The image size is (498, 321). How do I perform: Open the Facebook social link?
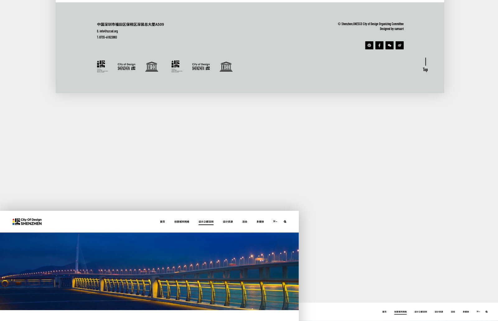379,45
